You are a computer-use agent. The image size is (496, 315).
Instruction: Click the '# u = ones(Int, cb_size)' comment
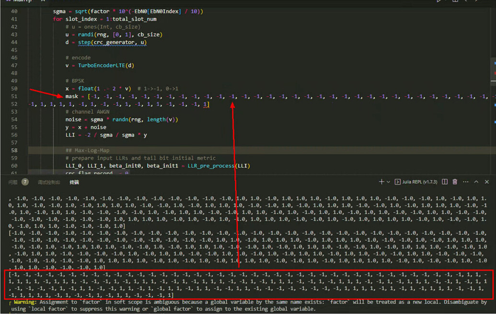click(103, 27)
